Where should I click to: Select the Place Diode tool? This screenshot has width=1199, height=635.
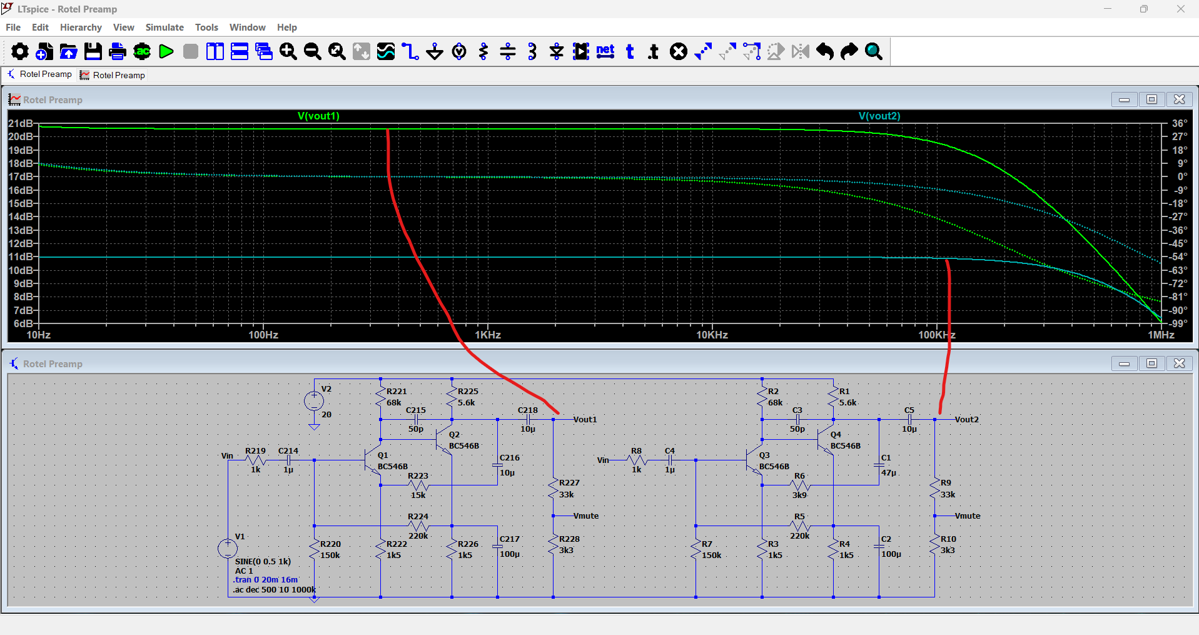tap(557, 51)
